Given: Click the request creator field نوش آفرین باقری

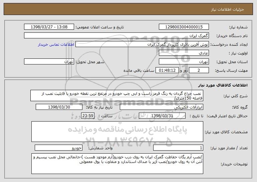Looking at the screenshot, I should coord(142,44).
